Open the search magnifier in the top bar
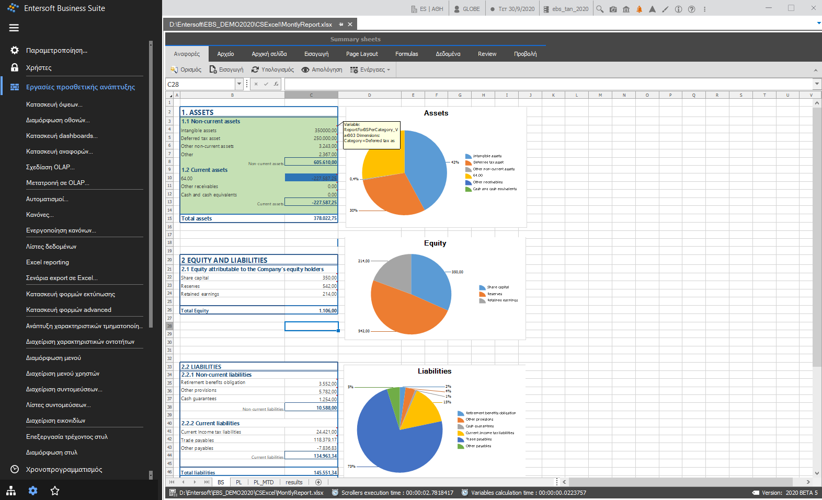Screen dimensions: 822x500 pos(600,9)
